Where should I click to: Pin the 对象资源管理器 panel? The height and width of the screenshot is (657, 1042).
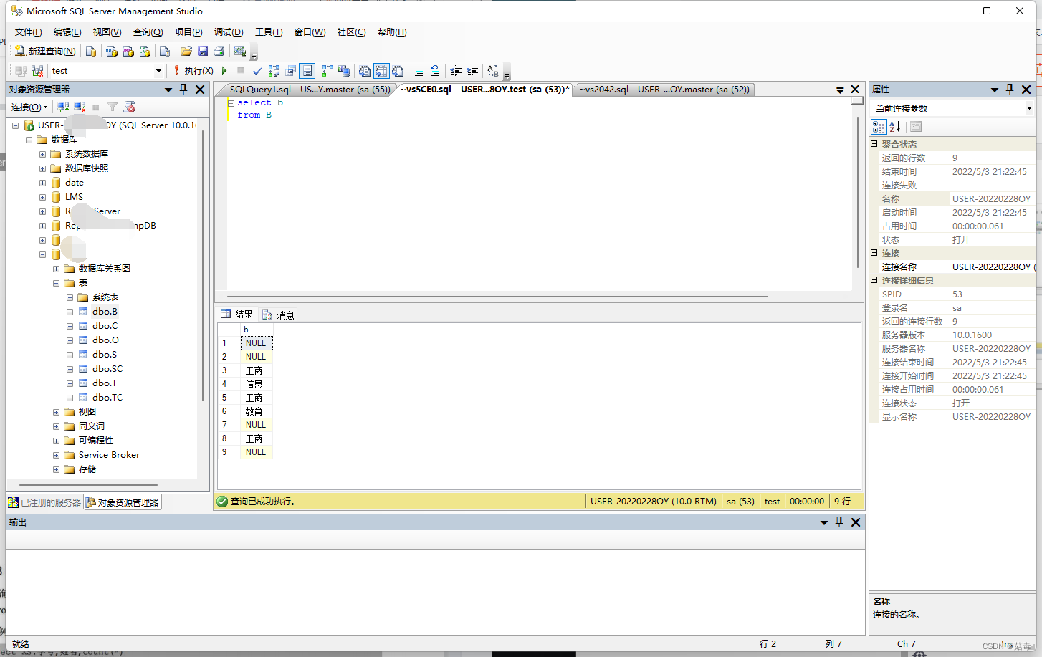[183, 89]
